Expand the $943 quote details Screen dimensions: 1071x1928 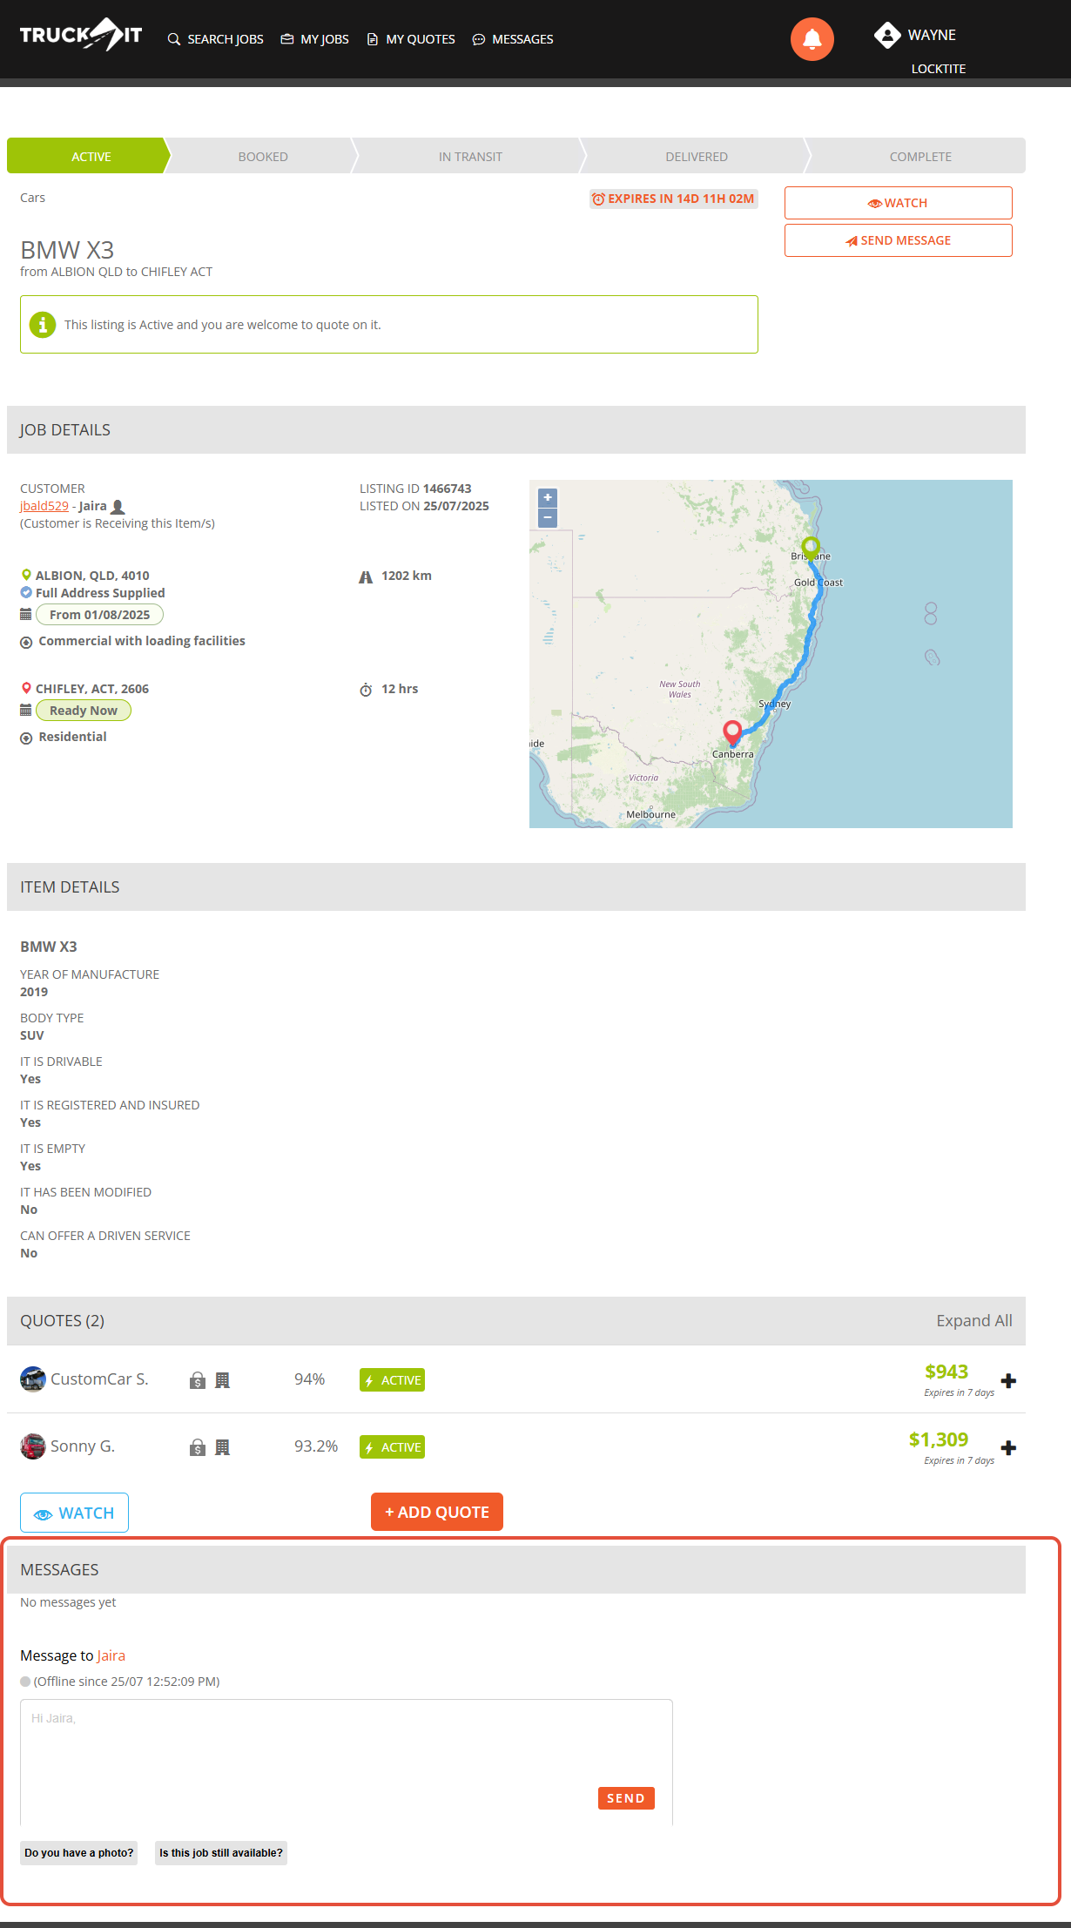[x=1008, y=1381]
